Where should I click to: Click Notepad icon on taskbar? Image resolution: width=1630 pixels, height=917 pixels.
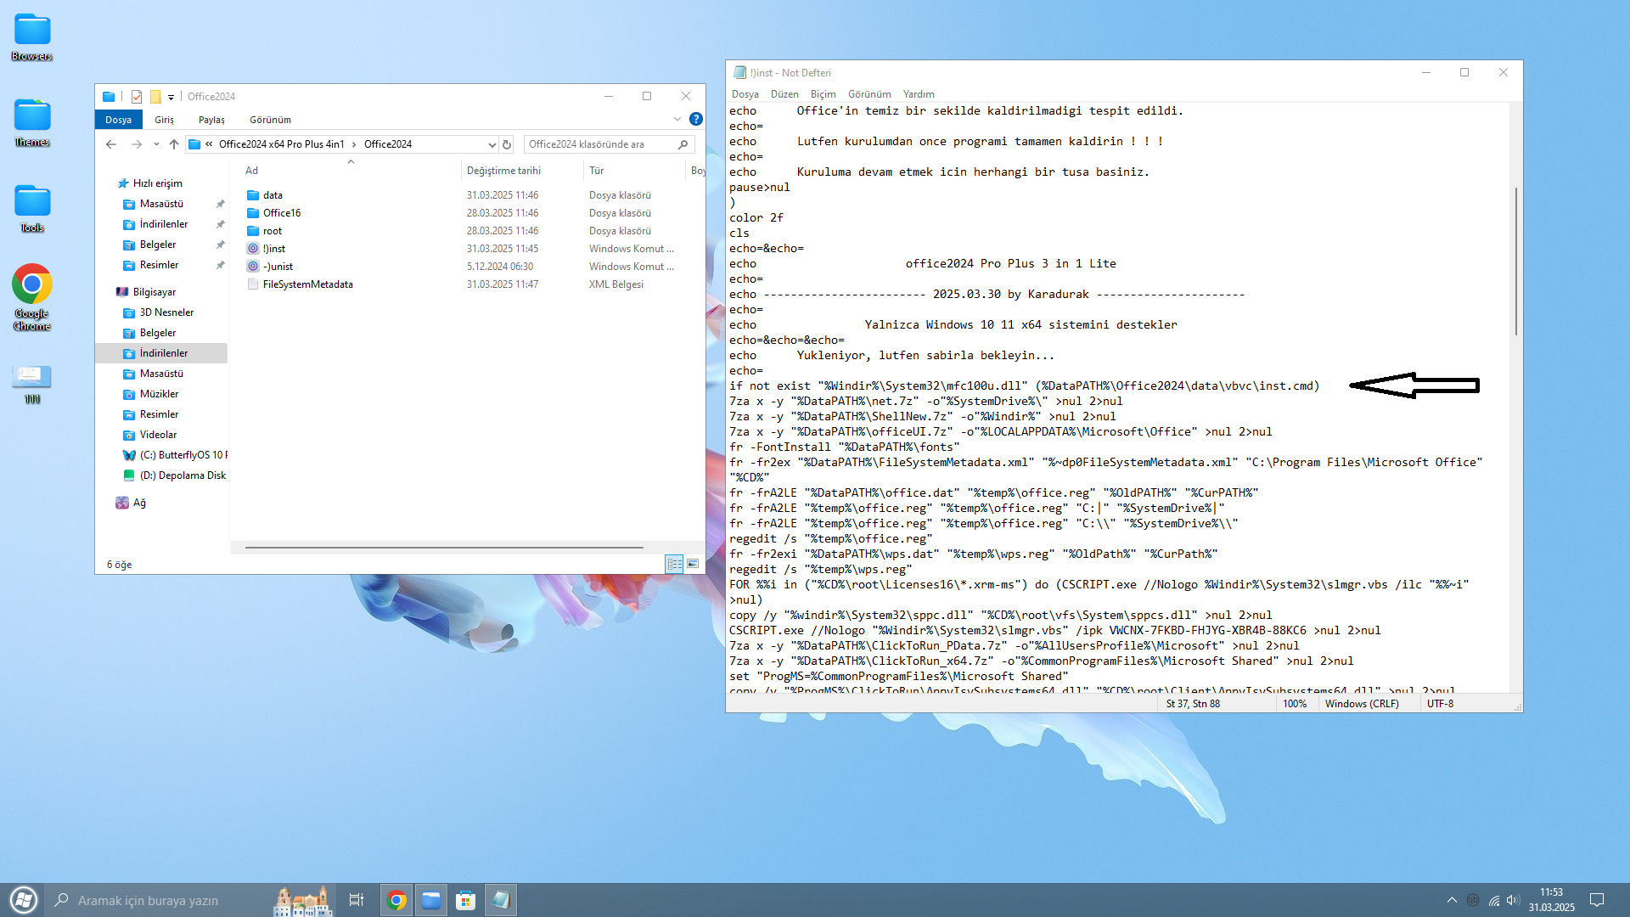point(501,900)
